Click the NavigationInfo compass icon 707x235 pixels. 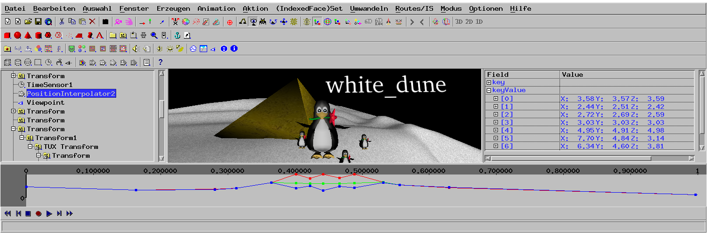point(224,48)
